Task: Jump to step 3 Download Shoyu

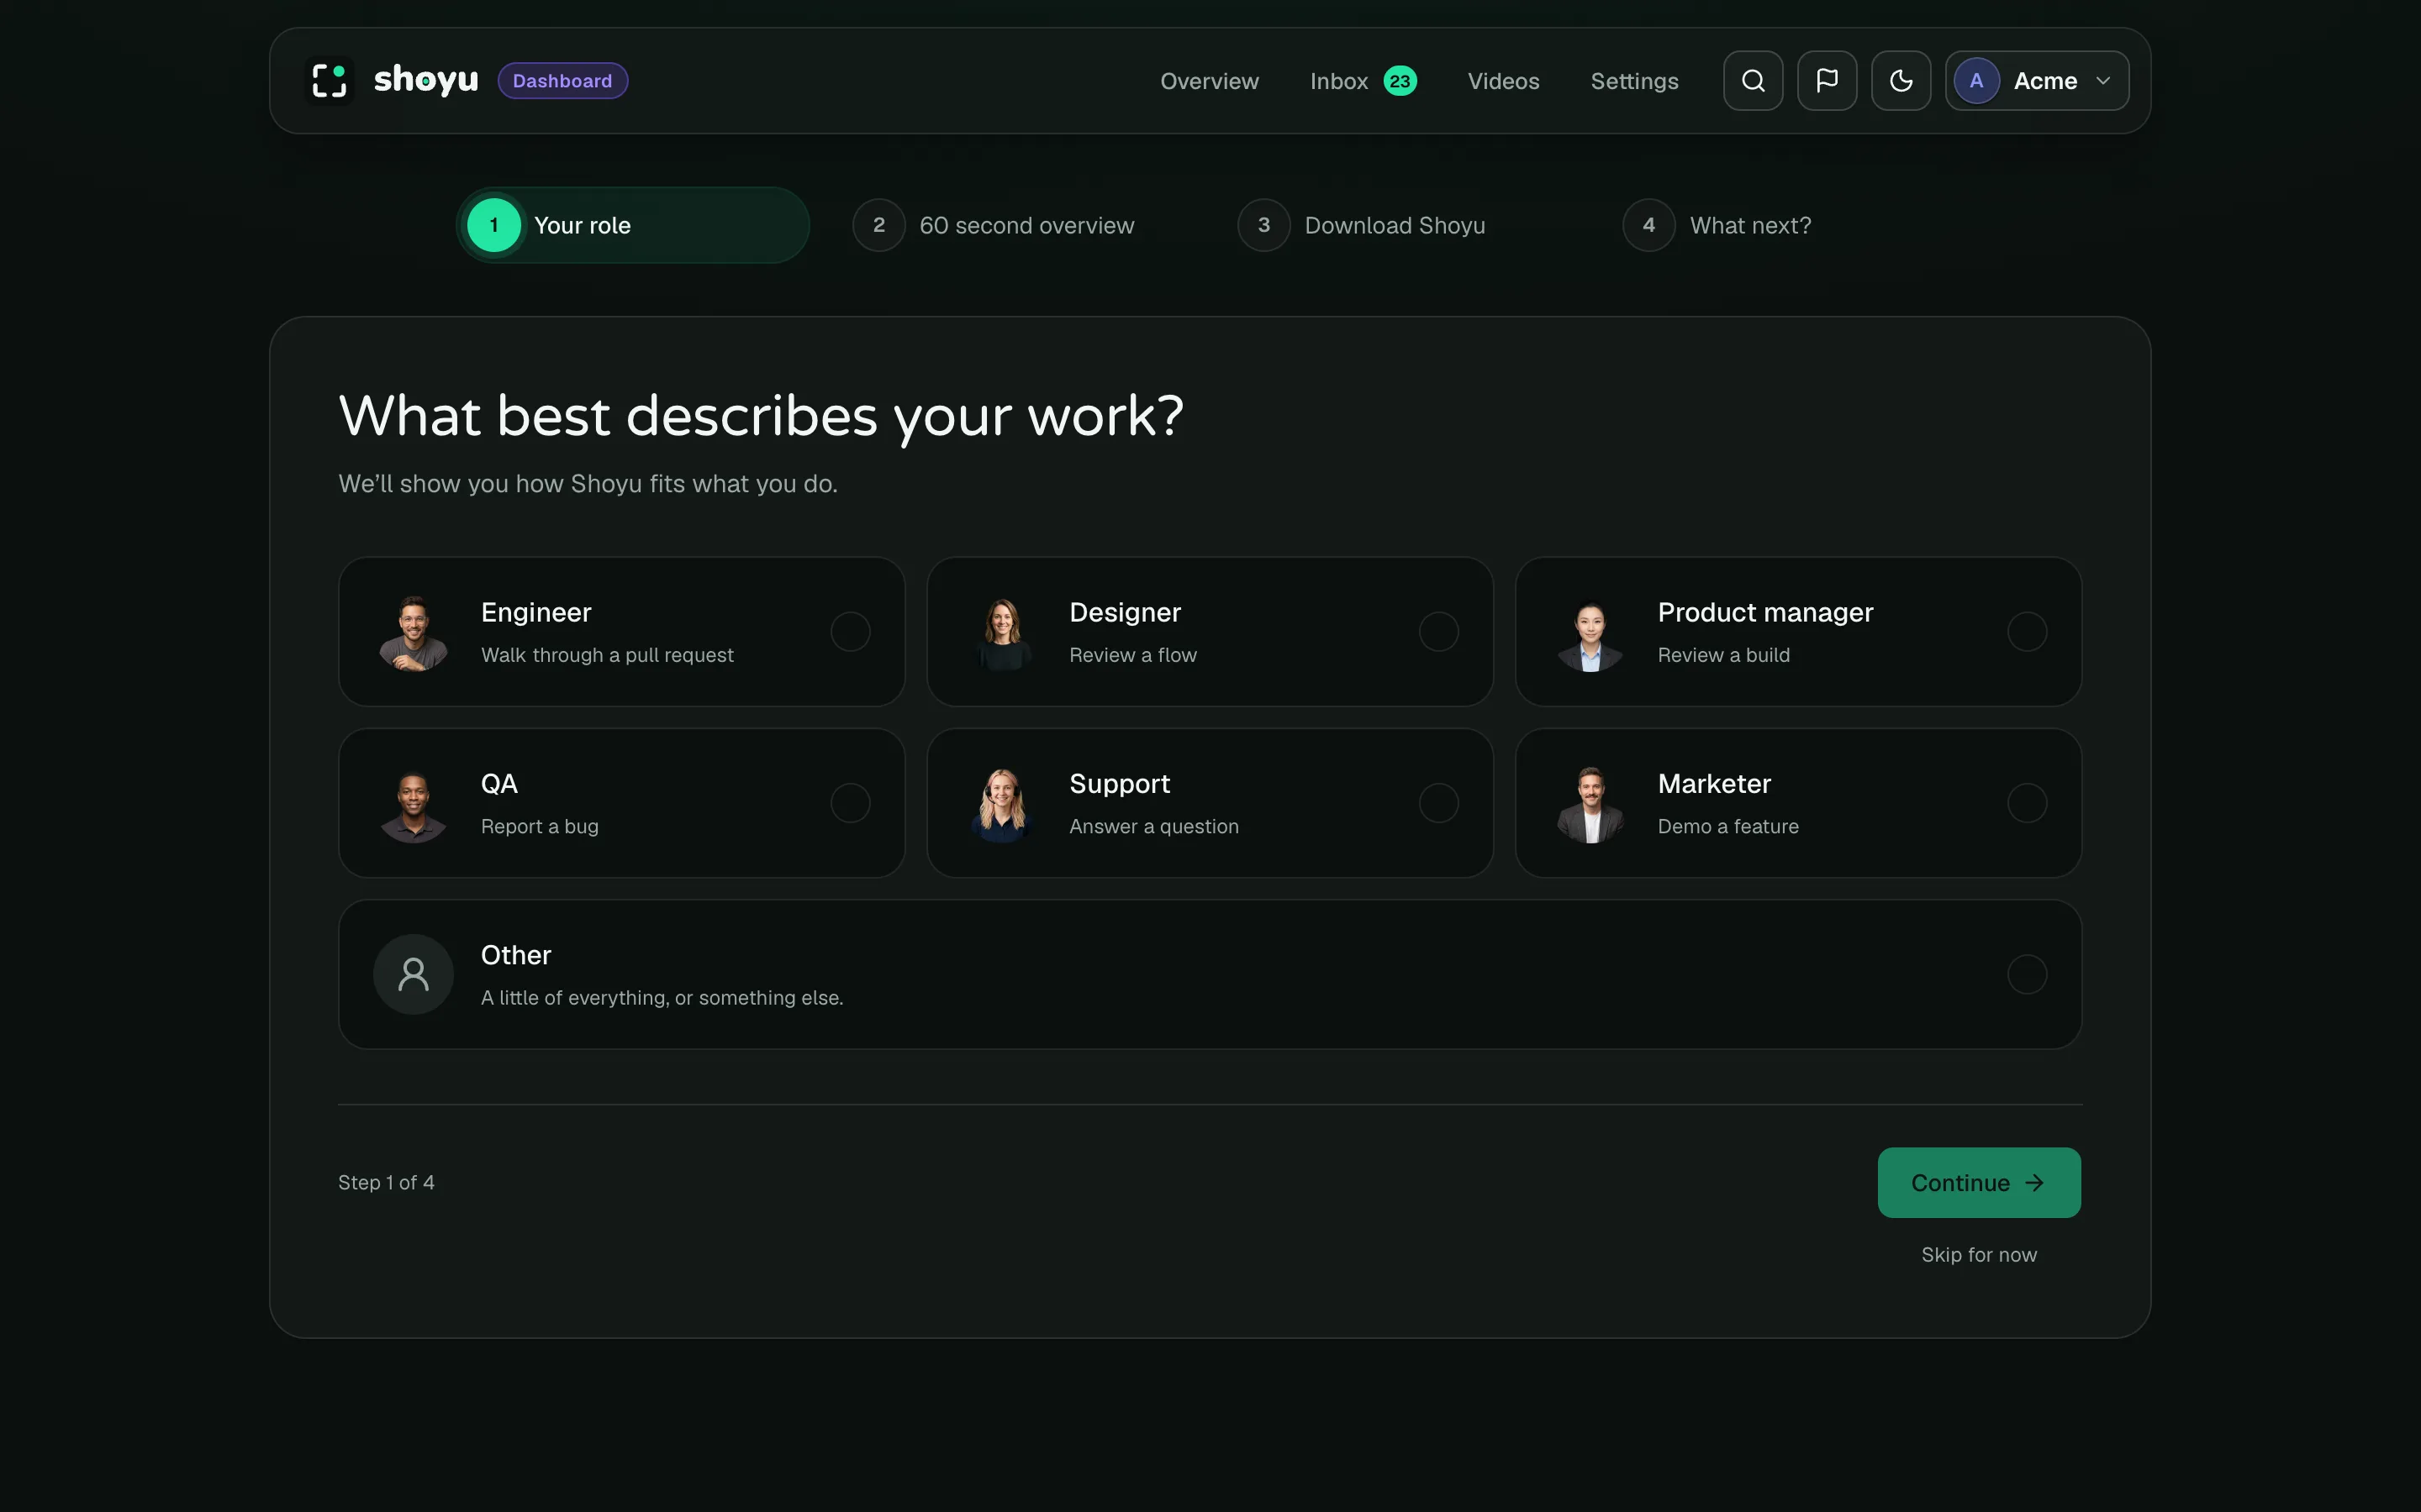Action: (x=1362, y=225)
